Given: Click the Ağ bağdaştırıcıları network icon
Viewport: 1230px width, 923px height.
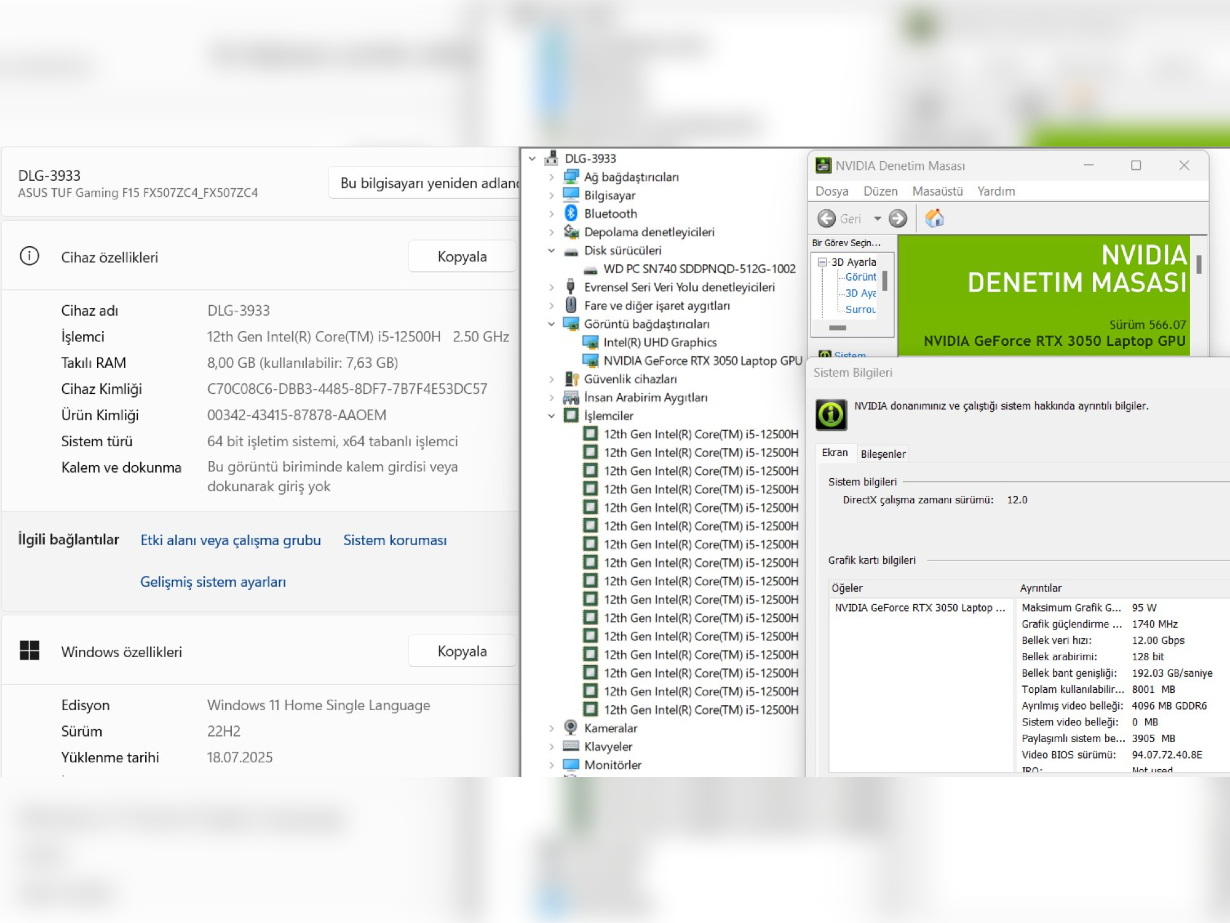Looking at the screenshot, I should pos(571,177).
